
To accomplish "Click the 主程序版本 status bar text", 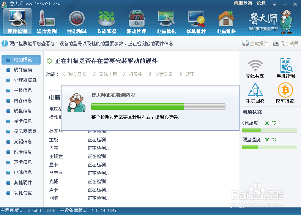I will [28, 210].
